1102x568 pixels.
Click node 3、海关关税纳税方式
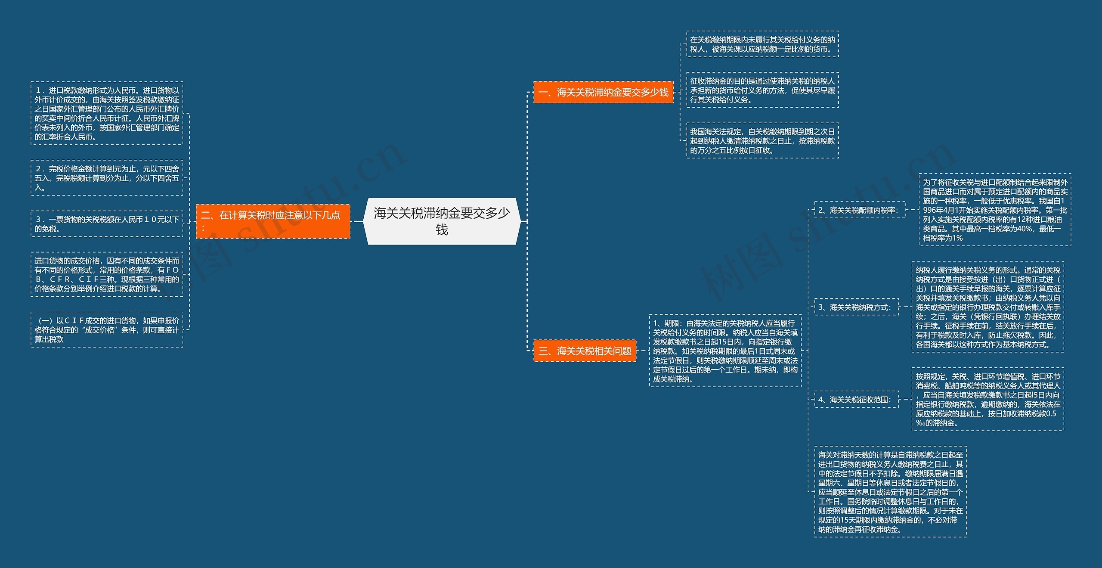pos(856,307)
